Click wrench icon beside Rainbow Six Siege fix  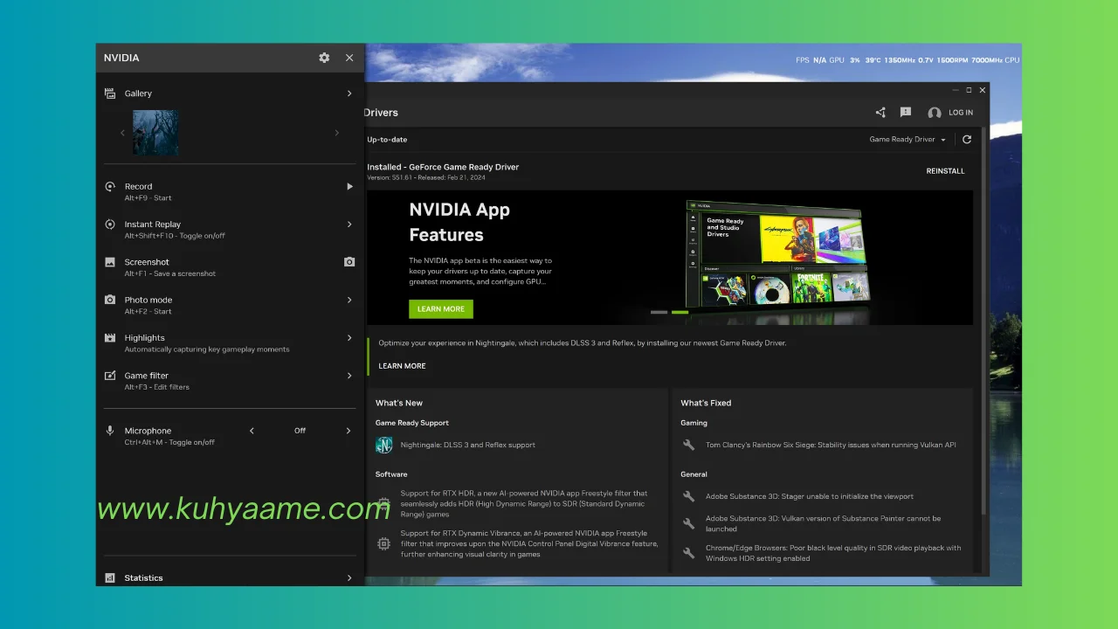tap(688, 445)
